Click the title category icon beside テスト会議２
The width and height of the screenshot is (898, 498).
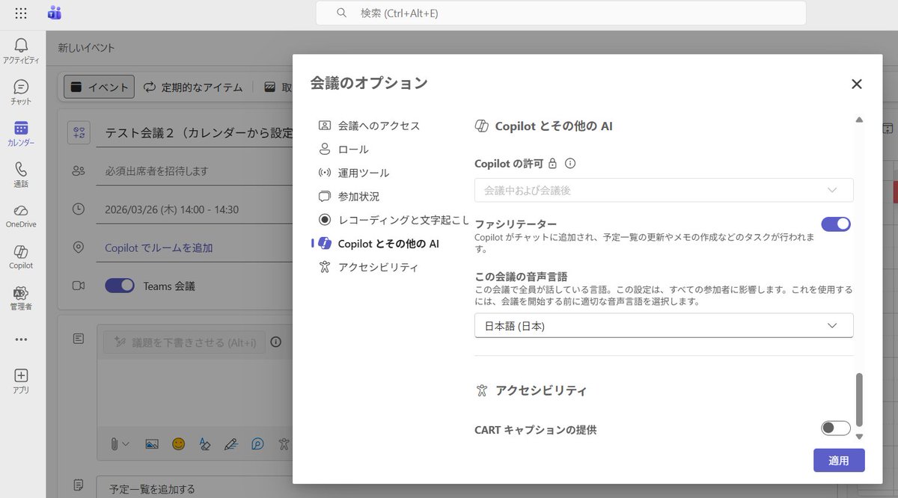tap(79, 132)
